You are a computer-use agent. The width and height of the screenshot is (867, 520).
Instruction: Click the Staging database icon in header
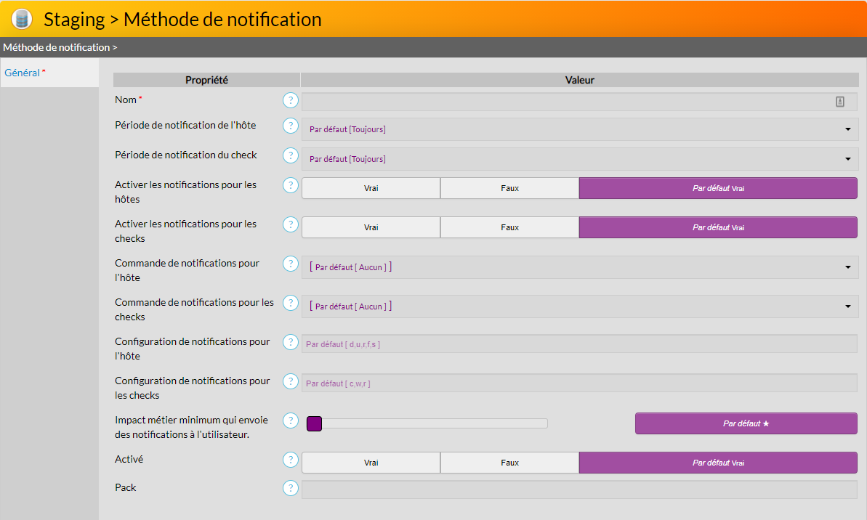point(22,19)
